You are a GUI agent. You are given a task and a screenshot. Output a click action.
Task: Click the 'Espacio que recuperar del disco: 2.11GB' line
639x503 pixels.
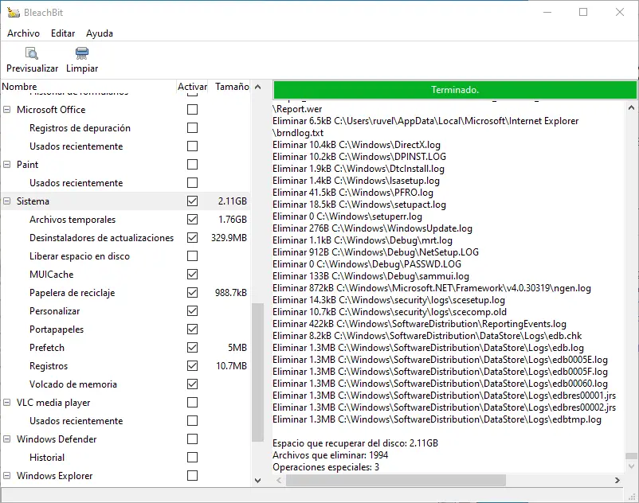pos(355,443)
